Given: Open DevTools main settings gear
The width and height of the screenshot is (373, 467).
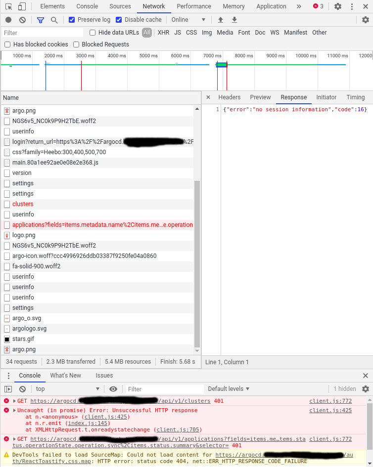Looking at the screenshot, I should pyautogui.click(x=337, y=6).
